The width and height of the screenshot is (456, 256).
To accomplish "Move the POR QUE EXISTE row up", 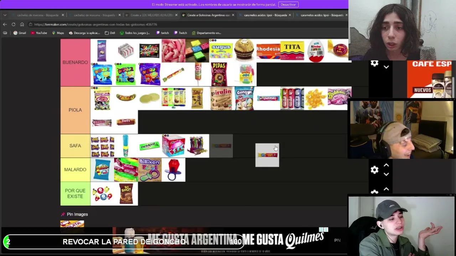I will click(386, 189).
